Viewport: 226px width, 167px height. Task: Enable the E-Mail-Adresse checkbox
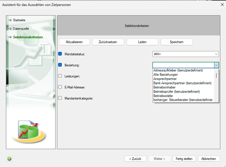pyautogui.click(x=60, y=87)
